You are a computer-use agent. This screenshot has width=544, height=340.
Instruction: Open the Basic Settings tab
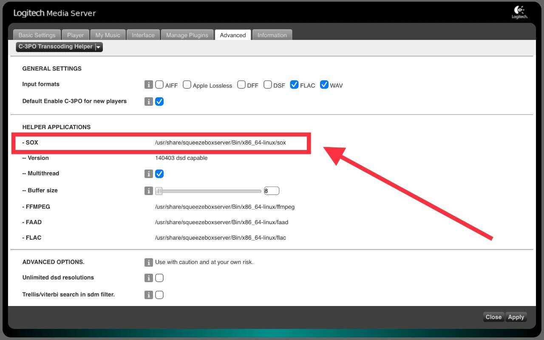click(37, 35)
